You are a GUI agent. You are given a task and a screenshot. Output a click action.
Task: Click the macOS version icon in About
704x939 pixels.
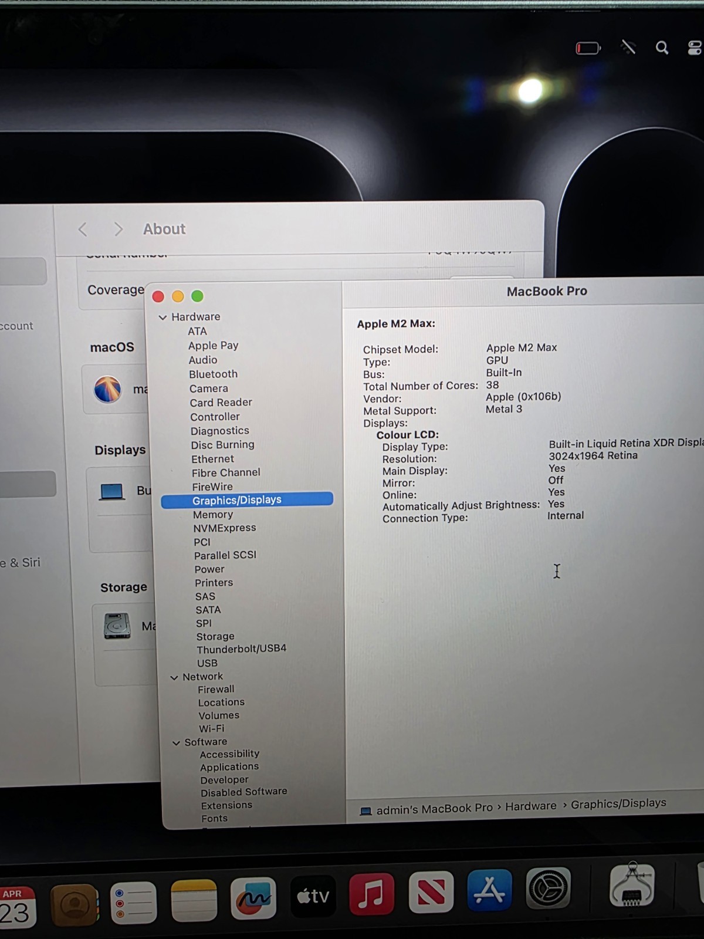pos(108,389)
